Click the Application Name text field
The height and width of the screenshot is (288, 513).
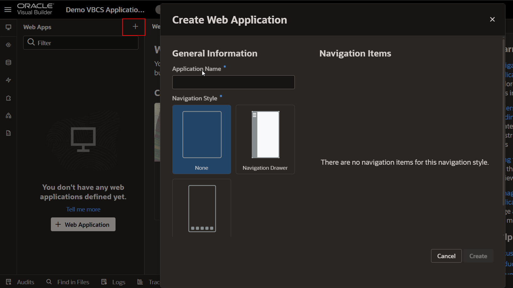(233, 82)
